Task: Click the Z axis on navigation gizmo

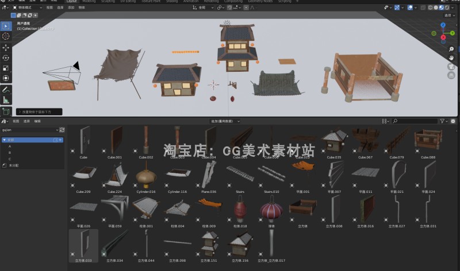Action: (443, 25)
